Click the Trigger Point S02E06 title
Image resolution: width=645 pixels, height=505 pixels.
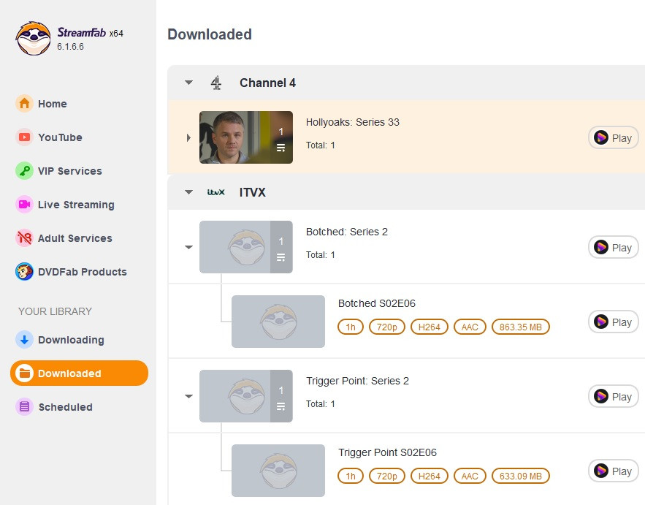[387, 452]
